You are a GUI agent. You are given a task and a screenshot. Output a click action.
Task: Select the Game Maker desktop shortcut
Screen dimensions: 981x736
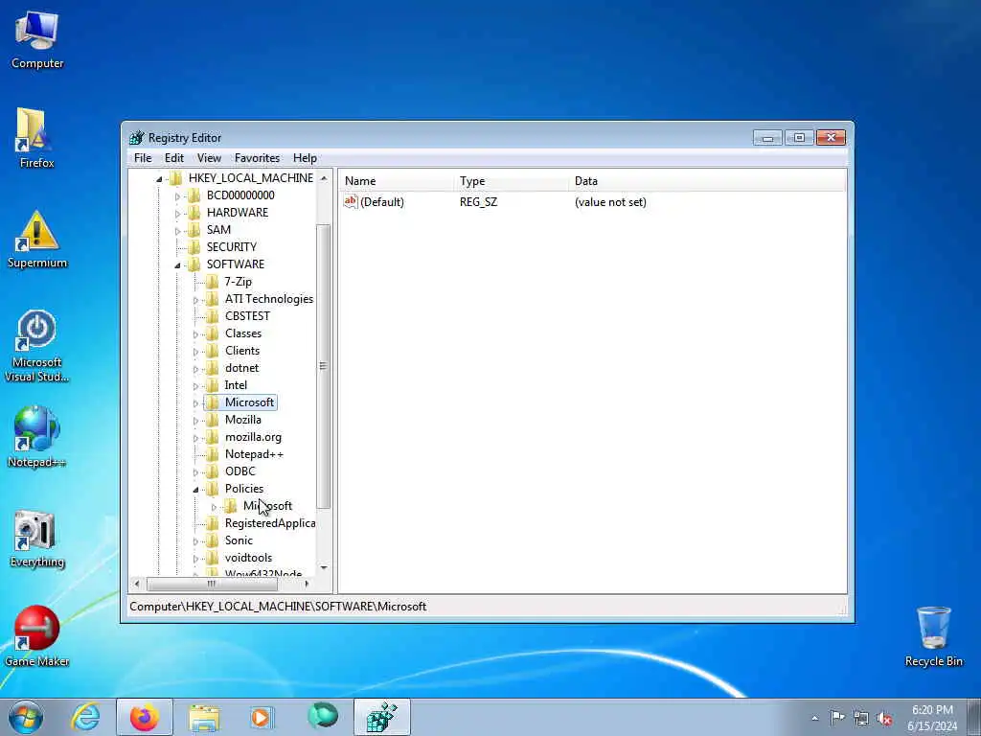(37, 636)
